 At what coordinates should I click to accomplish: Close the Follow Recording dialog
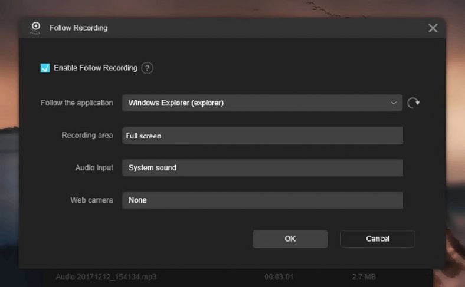click(433, 28)
